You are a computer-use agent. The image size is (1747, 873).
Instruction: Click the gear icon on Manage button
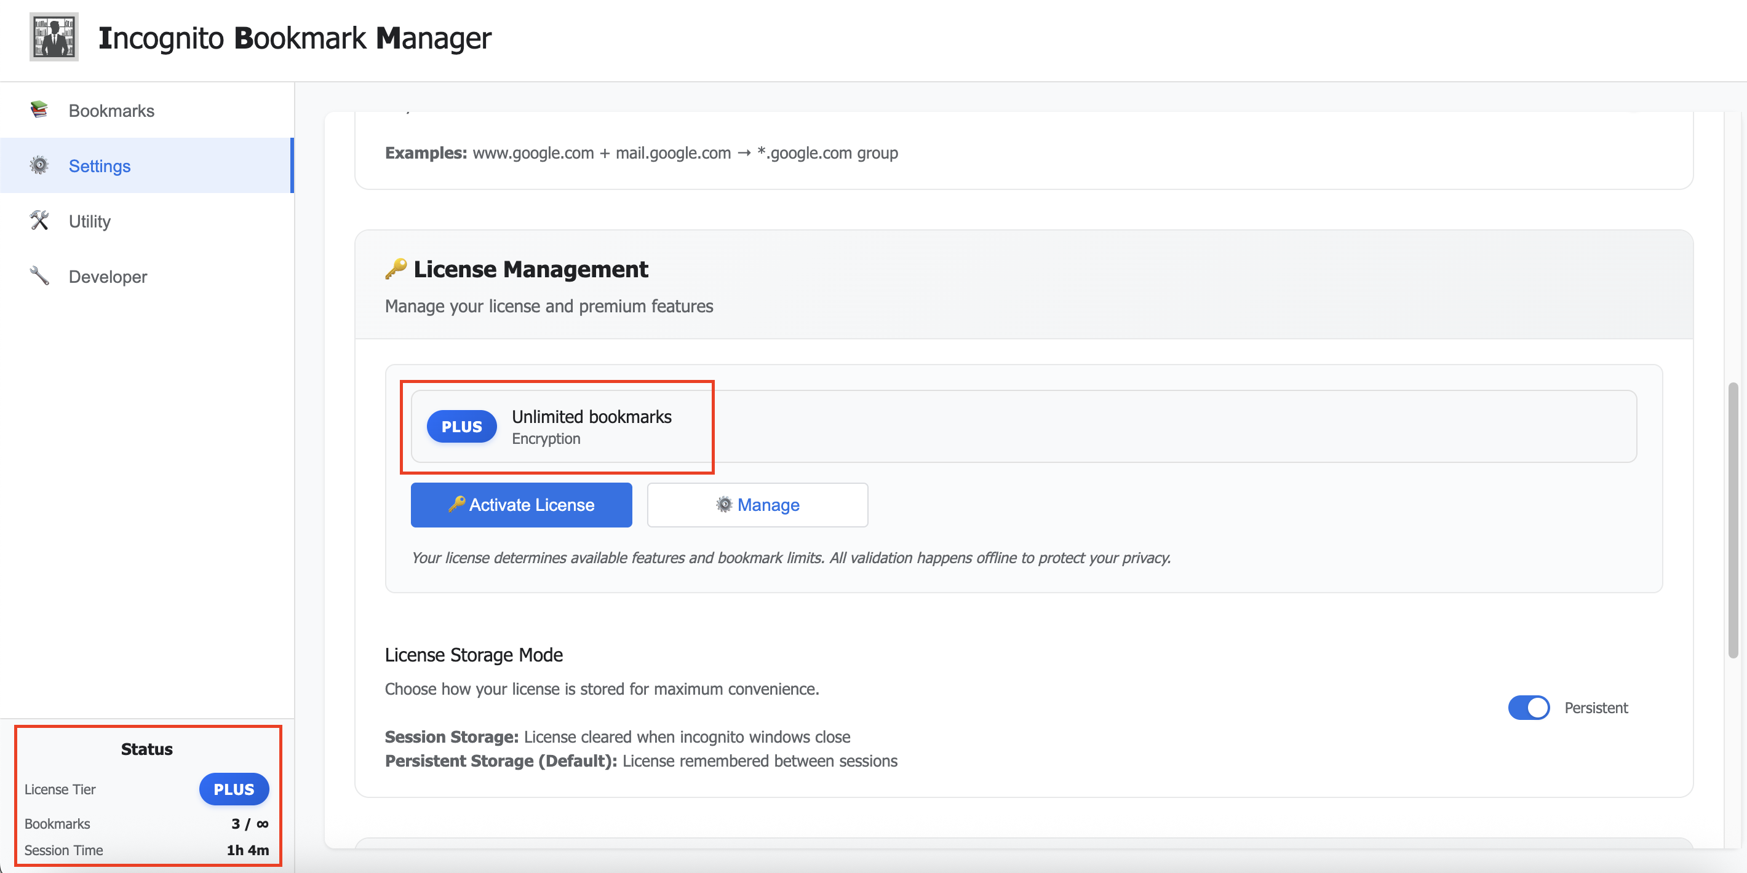(x=724, y=504)
